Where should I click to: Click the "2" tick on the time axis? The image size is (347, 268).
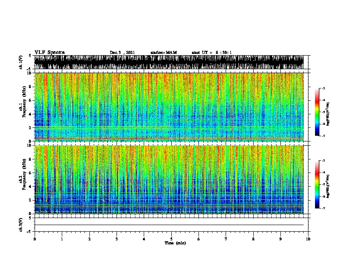[89, 239]
